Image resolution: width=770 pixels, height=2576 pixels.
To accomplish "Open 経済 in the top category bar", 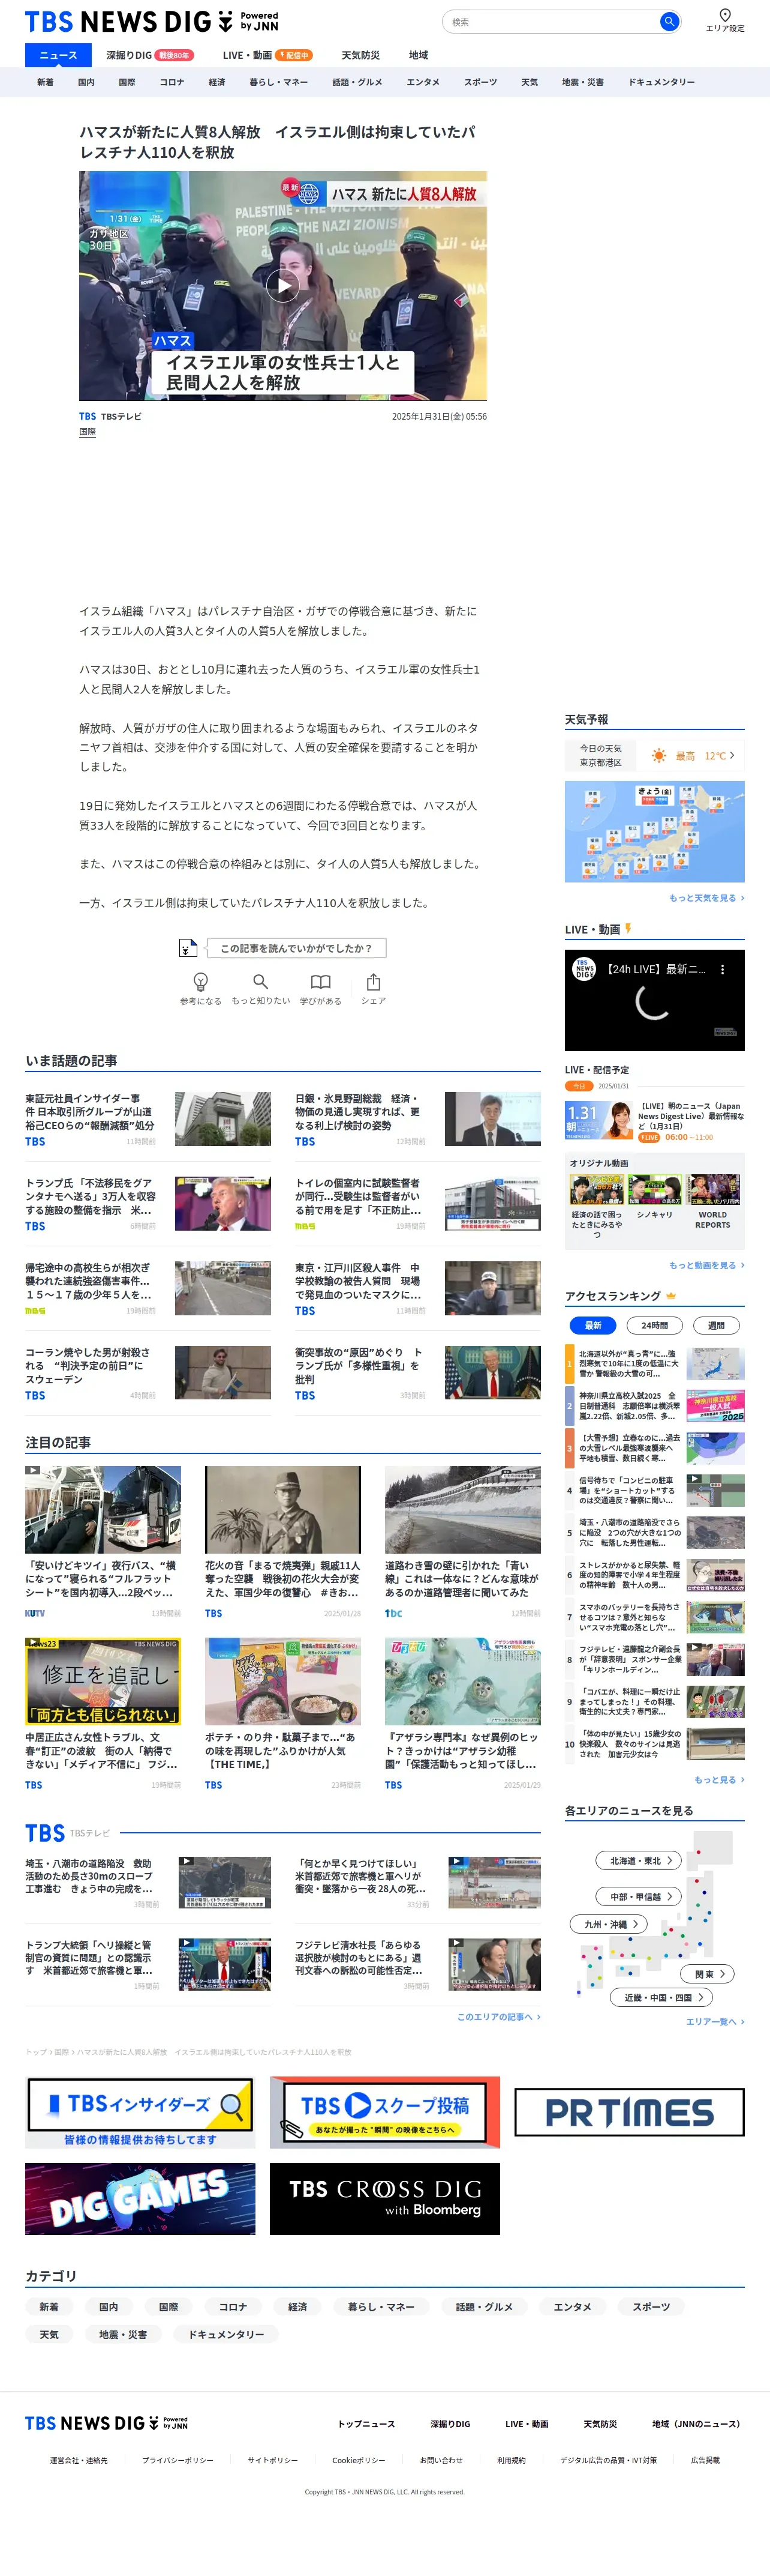I will pos(216,82).
